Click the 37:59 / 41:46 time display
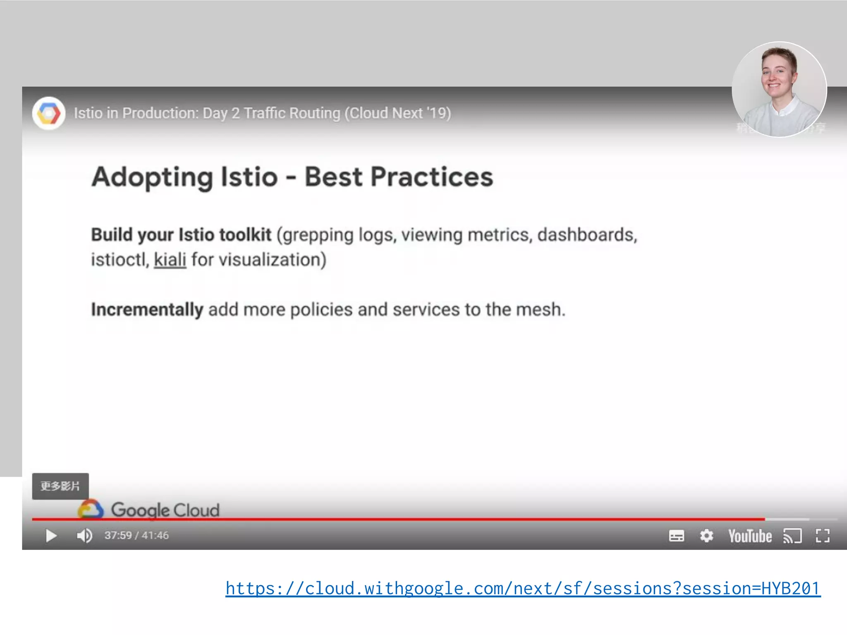847x635 pixels. pos(136,535)
